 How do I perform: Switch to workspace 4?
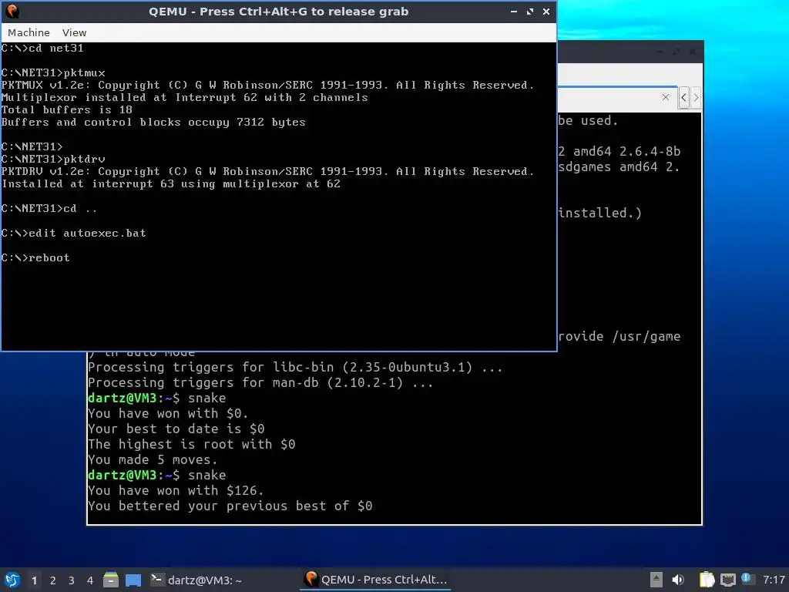click(x=90, y=580)
